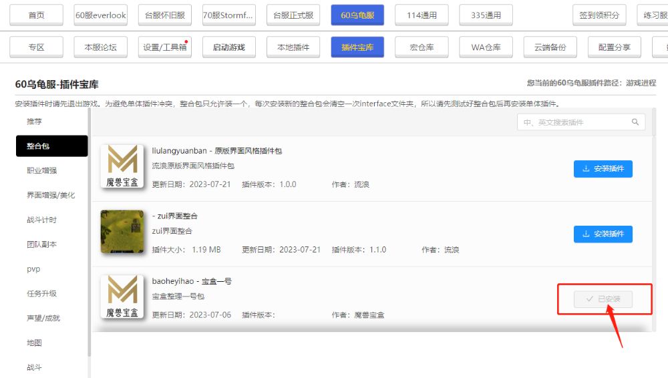Select the 台服正式服 tab
The height and width of the screenshot is (378, 668).
(x=293, y=15)
